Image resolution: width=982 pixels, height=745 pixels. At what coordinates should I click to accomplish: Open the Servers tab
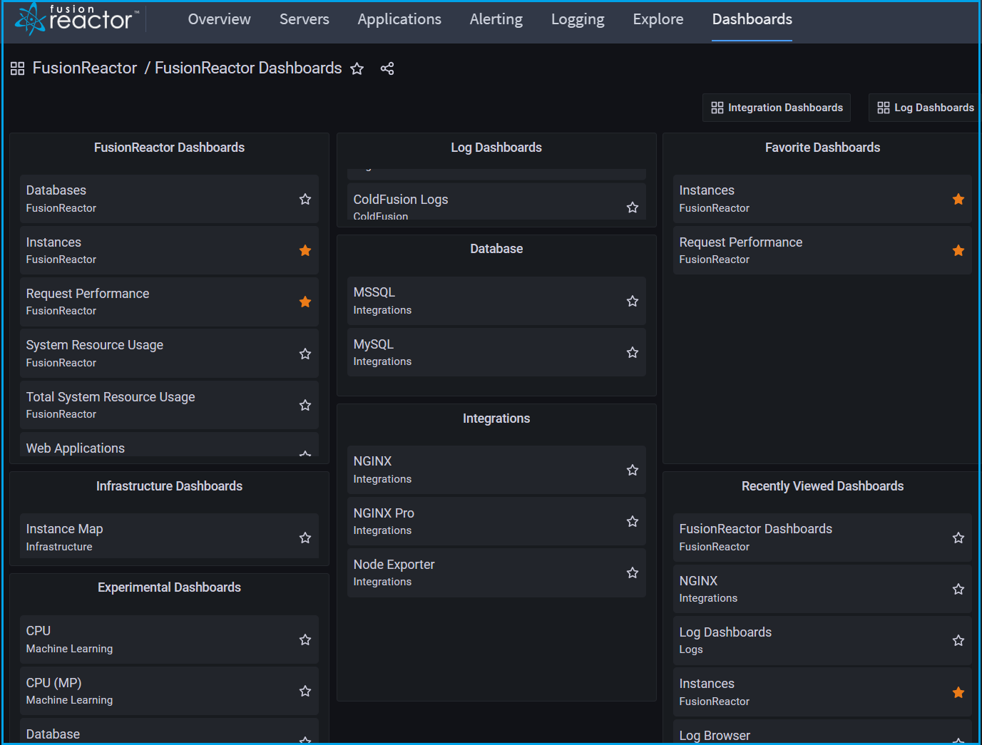click(x=305, y=19)
